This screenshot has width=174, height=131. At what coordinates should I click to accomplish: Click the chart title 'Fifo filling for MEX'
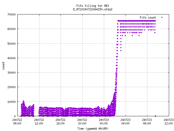tap(93, 6)
